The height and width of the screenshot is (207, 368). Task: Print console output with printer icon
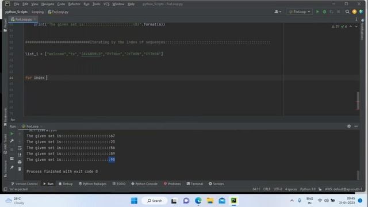pyautogui.click(x=20, y=162)
